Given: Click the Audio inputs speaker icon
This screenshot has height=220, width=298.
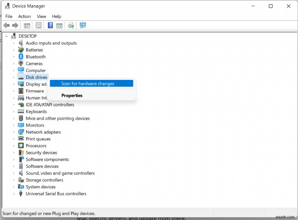Looking at the screenshot, I should coord(21,43).
